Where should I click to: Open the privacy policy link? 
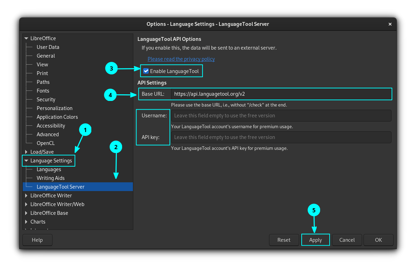pos(181,59)
